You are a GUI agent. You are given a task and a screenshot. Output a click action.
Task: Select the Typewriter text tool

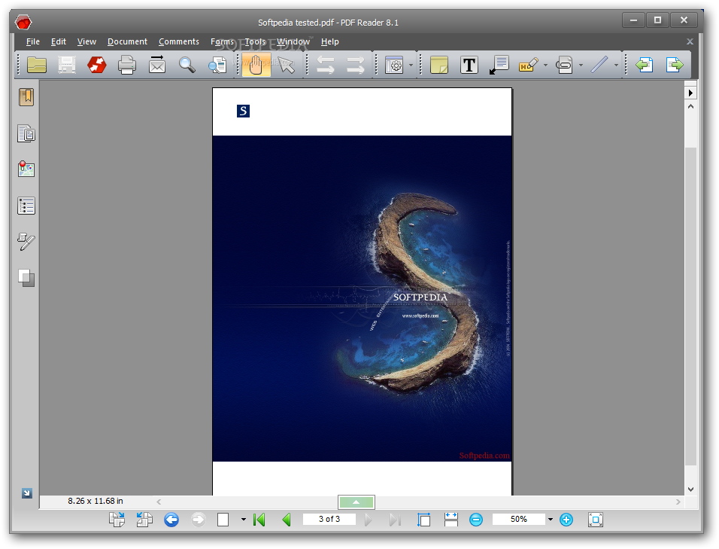[469, 65]
